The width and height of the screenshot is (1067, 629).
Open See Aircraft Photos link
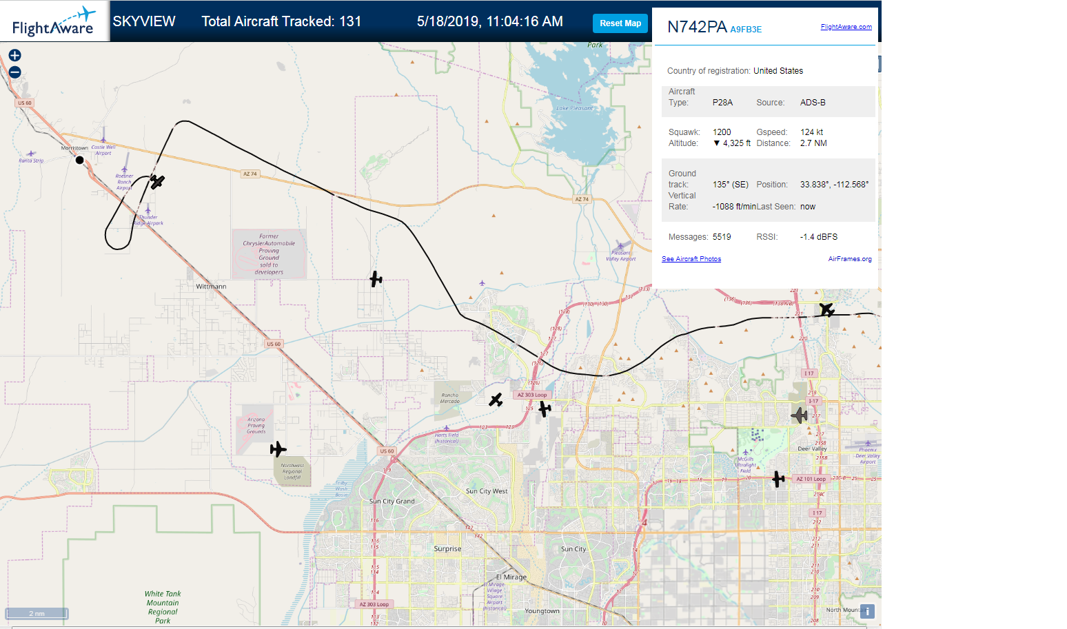[x=691, y=259]
